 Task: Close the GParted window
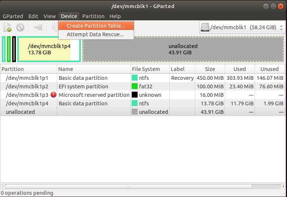pyautogui.click(x=280, y=6)
